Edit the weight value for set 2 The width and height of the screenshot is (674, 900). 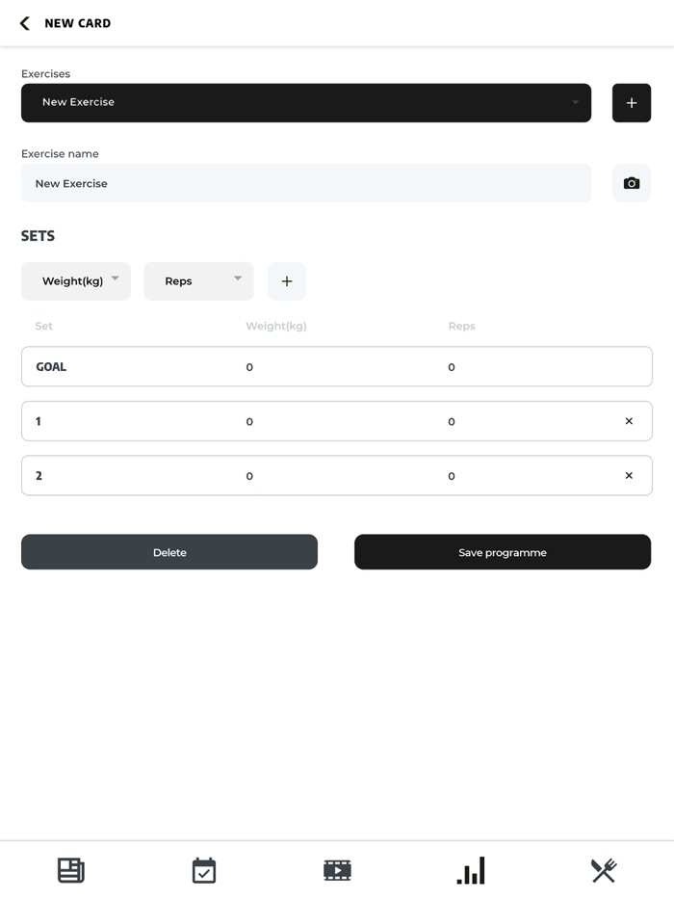click(x=249, y=476)
